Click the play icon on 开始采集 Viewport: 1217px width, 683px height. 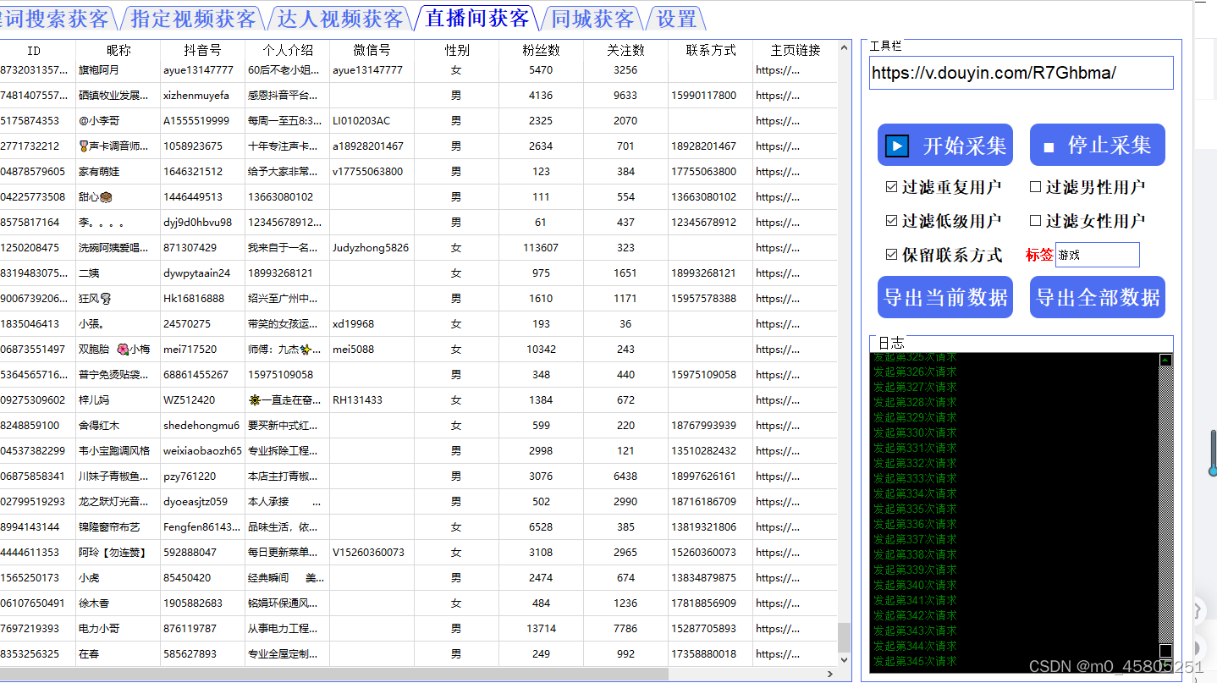click(897, 146)
